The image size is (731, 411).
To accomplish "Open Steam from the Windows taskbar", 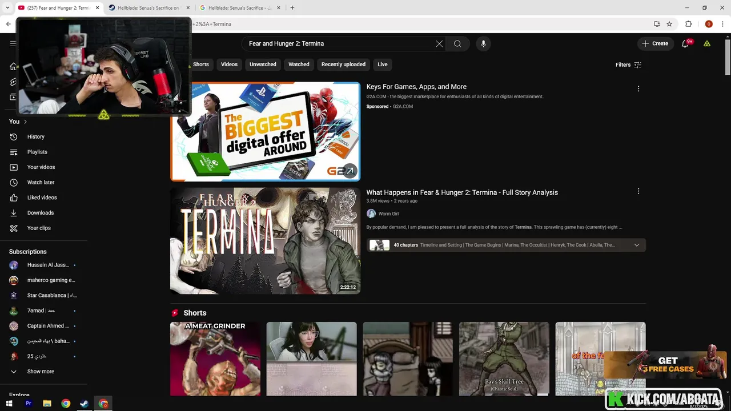I will pos(84,404).
